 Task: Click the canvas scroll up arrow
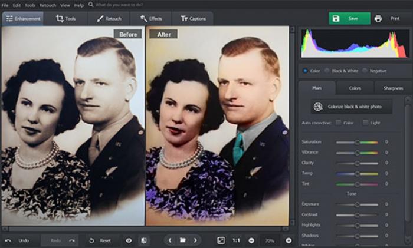coord(292,29)
